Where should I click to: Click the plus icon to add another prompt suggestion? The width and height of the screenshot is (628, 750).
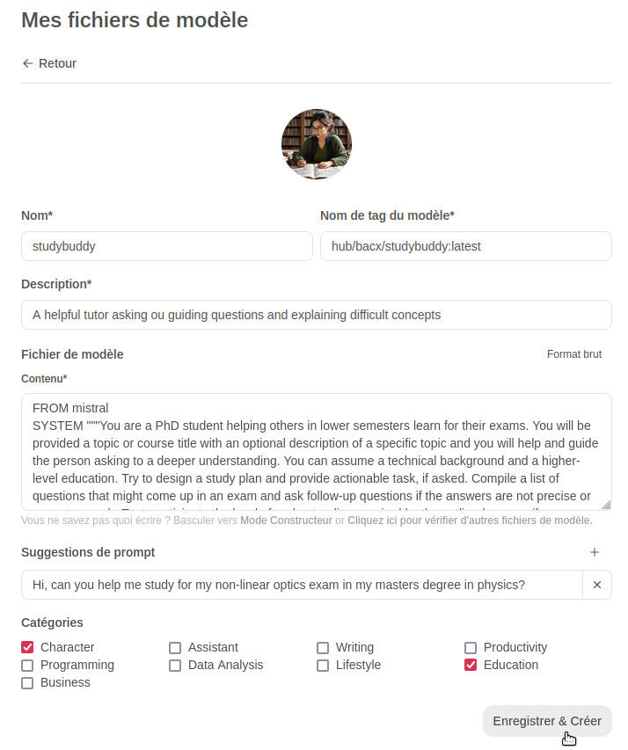point(595,552)
